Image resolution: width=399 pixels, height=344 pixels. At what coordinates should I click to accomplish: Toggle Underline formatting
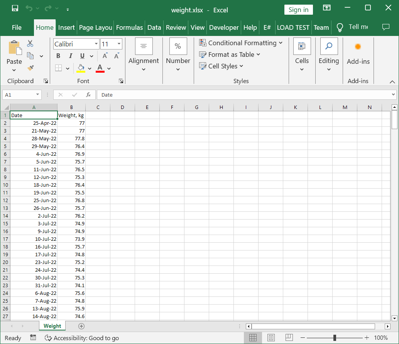coord(82,56)
